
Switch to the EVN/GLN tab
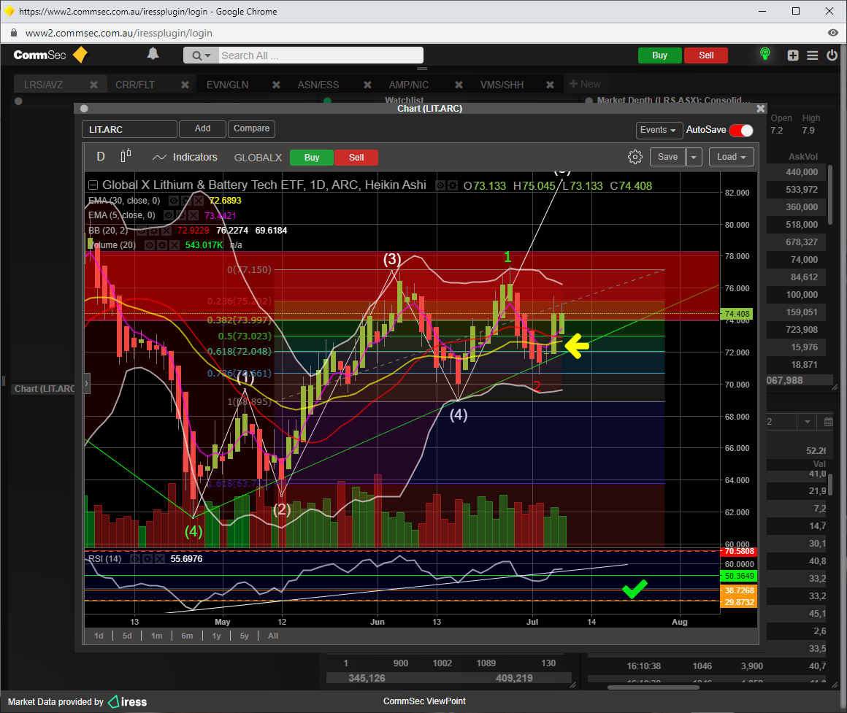(227, 85)
